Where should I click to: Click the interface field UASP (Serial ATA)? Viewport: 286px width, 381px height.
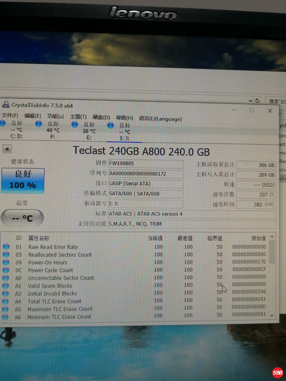tap(146, 184)
